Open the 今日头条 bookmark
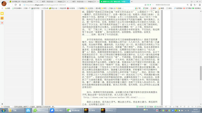The height and width of the screenshot is (113, 202). 44,8
